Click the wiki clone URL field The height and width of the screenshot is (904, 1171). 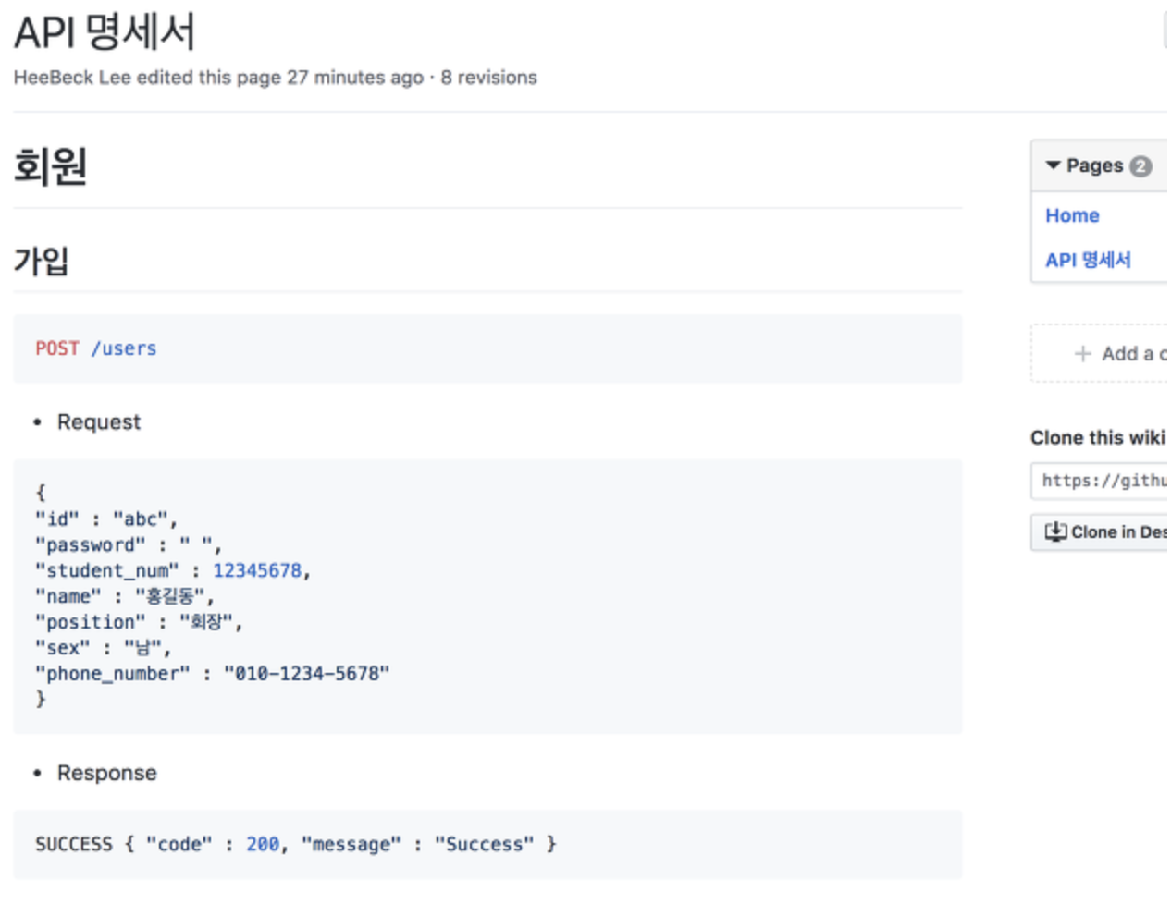[1101, 481]
